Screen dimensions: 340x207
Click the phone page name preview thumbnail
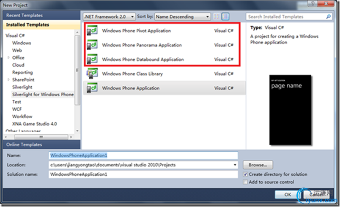pos(290,110)
